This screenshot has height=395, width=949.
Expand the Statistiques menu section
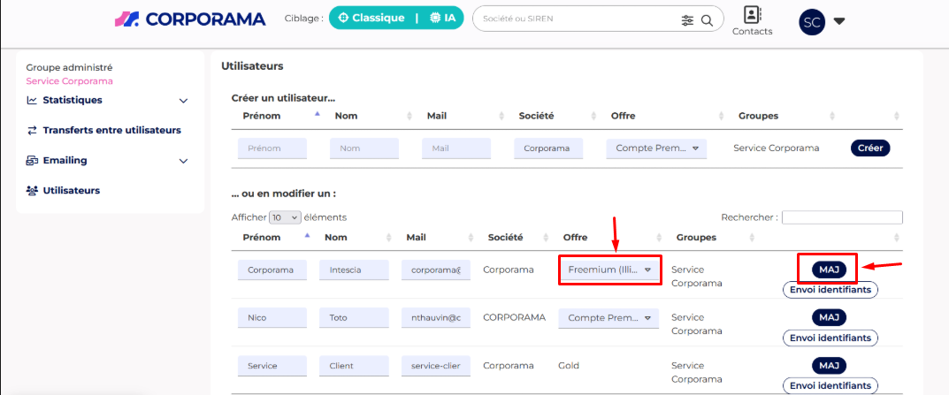pyautogui.click(x=182, y=101)
